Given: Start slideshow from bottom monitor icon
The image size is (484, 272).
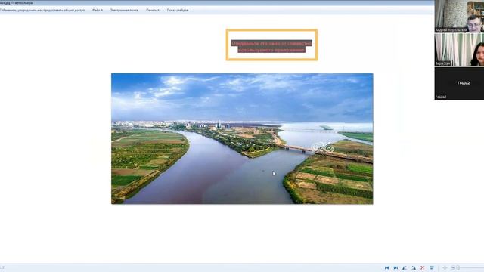Looking at the screenshot, I should (432, 268).
